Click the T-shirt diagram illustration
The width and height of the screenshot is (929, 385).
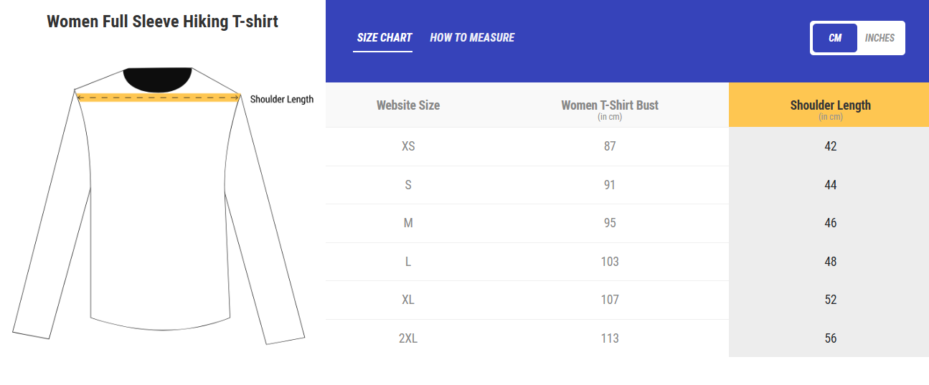click(158, 204)
